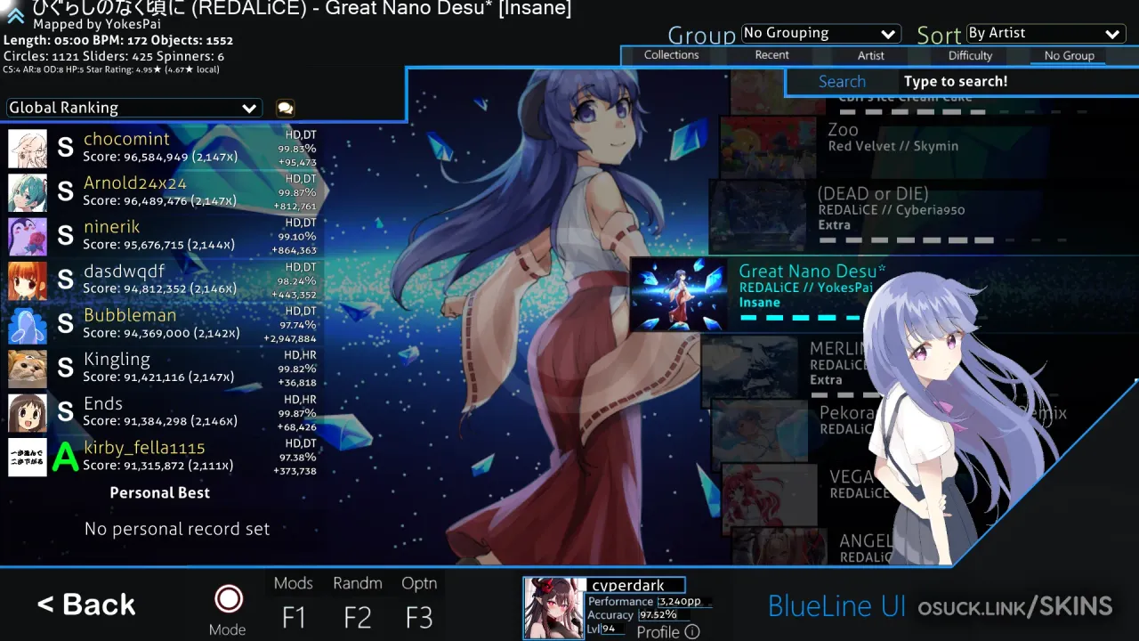Image resolution: width=1139 pixels, height=641 pixels.
Task: Click the Profile label
Action: [658, 632]
